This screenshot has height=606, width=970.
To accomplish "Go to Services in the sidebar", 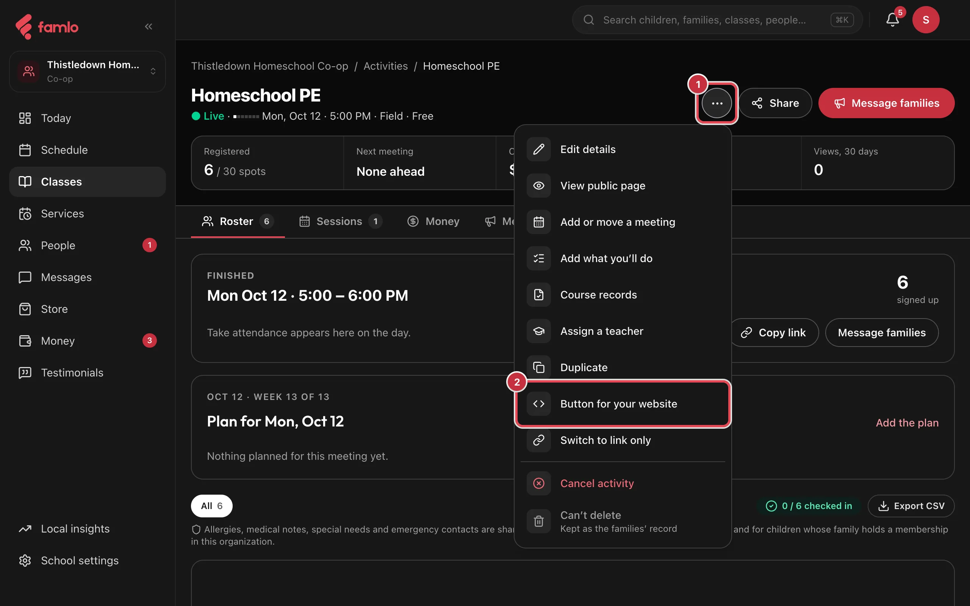I will [x=88, y=214].
